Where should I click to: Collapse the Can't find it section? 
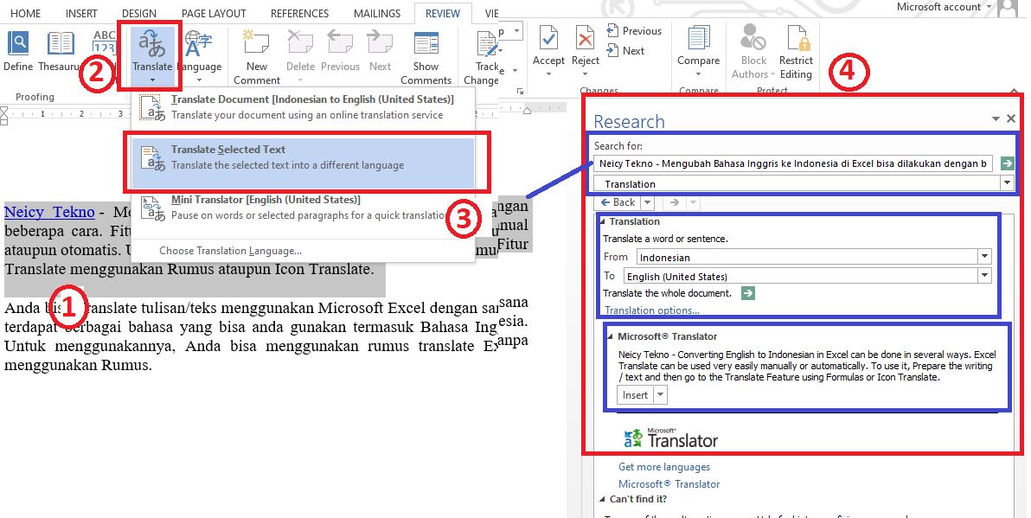point(603,500)
